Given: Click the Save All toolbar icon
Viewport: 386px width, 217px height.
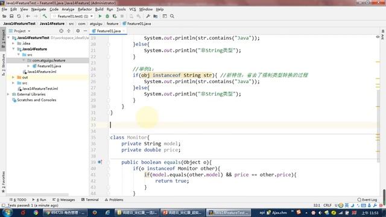Looking at the screenshot, I should [11, 16].
